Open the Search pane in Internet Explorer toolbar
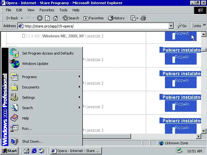Image resolution: width=207 pixels, height=155 pixels. [71, 18]
